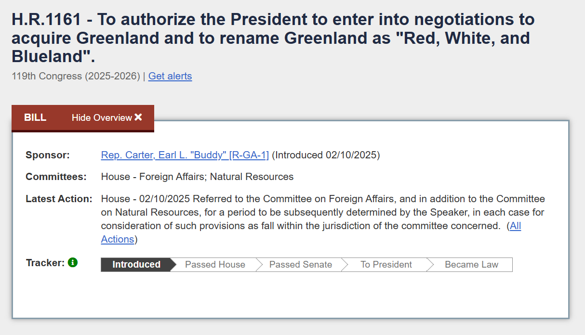Click the Sponsor: field label
Viewport: 585px width, 335px height.
coord(48,155)
